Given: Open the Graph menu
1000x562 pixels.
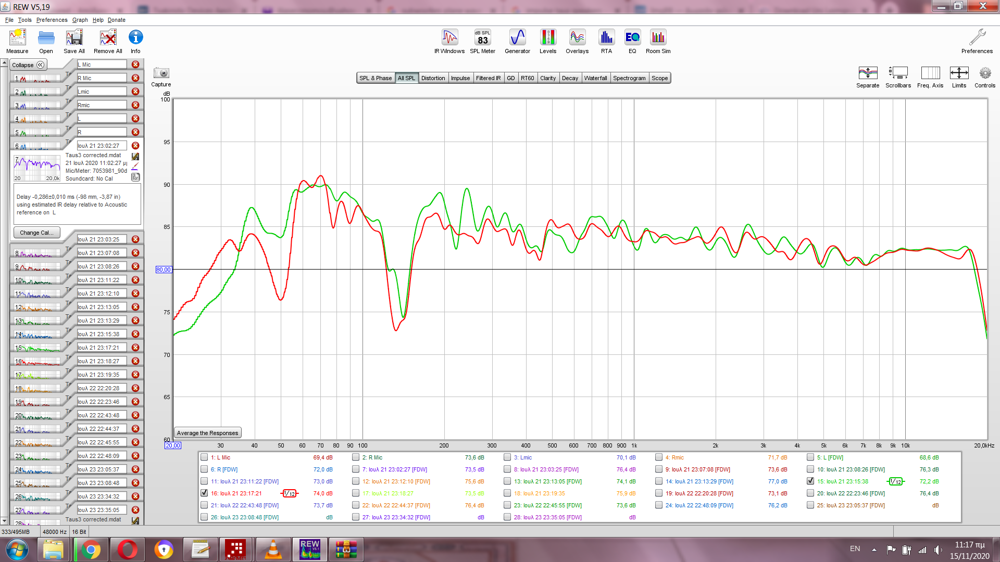Looking at the screenshot, I should 80,20.
